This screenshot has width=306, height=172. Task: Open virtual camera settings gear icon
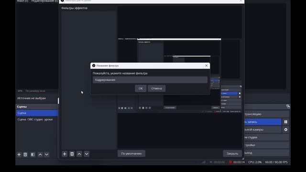coord(286,129)
